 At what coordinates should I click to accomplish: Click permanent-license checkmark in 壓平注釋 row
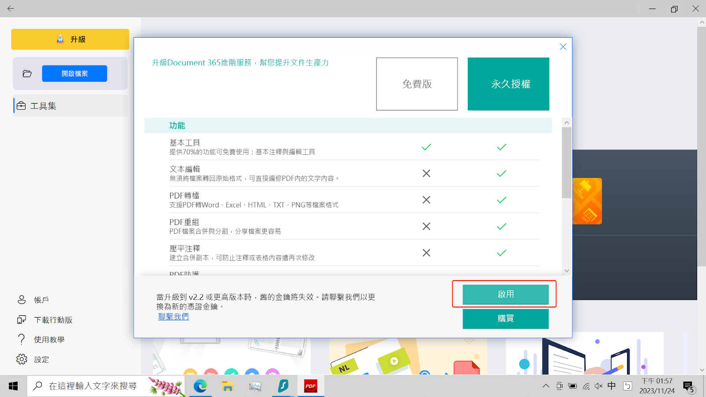click(502, 253)
